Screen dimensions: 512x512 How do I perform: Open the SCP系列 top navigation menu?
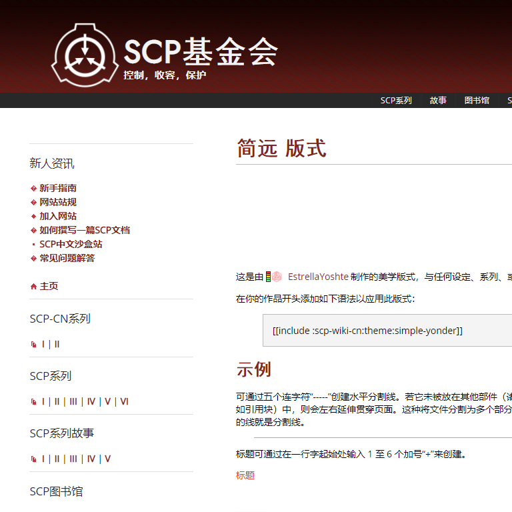[x=396, y=101]
